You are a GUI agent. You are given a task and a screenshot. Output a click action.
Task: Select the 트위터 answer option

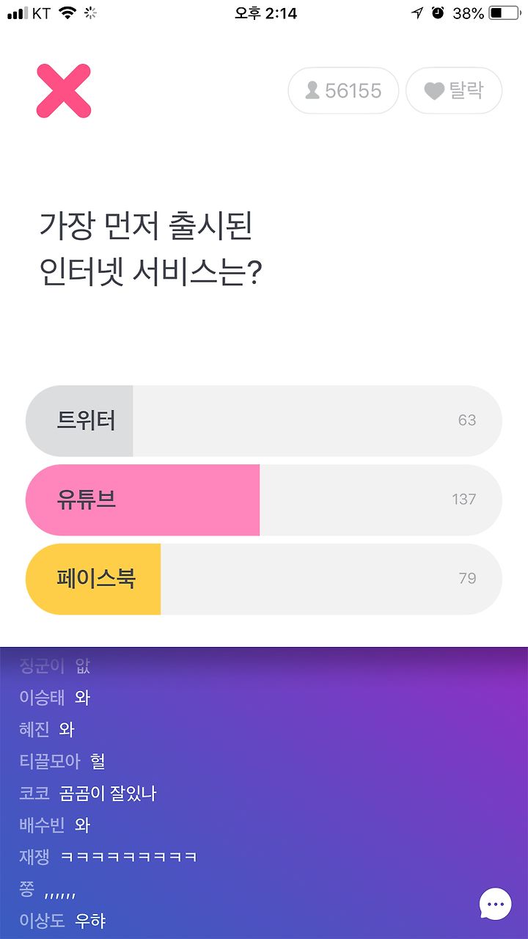tap(264, 420)
